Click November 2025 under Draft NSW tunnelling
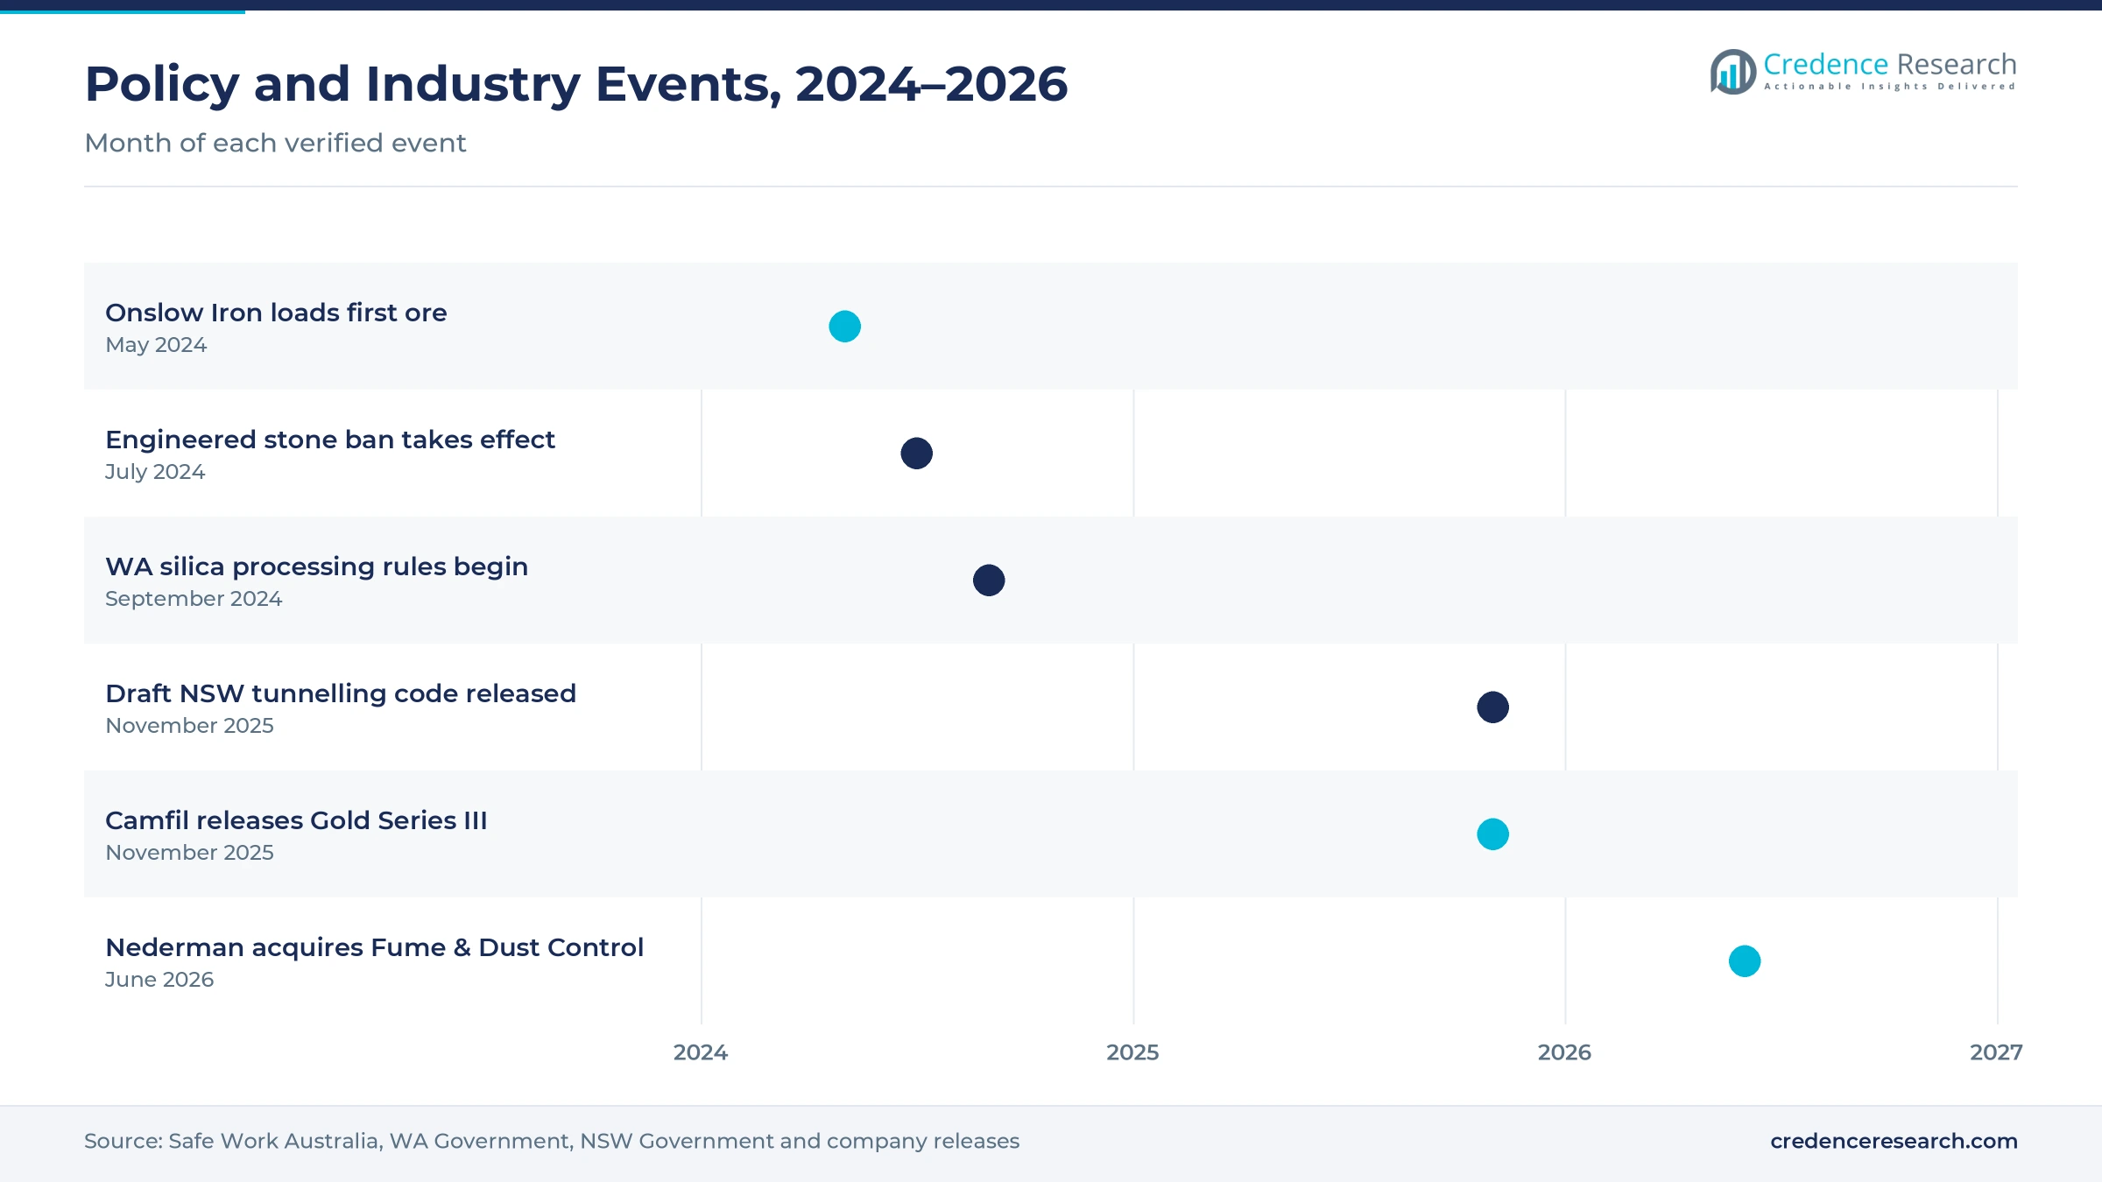2102x1182 pixels. point(189,726)
